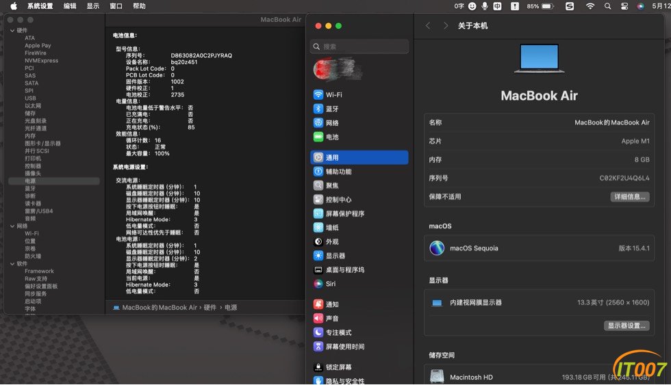Image resolution: width=671 pixels, height=385 pixels.
Task: Click the search field in System Settings
Action: point(359,47)
